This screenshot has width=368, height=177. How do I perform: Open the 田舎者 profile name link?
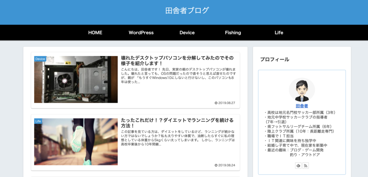pyautogui.click(x=302, y=106)
